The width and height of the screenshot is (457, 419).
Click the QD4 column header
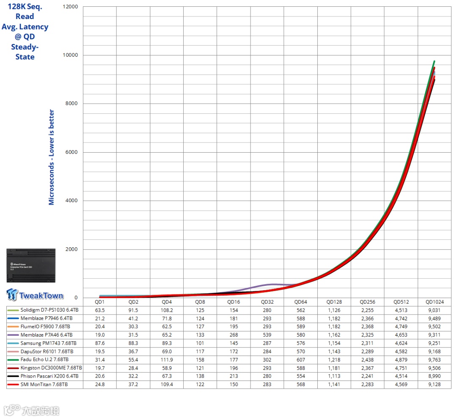coord(167,302)
